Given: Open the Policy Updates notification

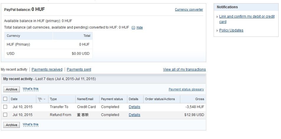Looking at the screenshot, I should pos(231,30).
